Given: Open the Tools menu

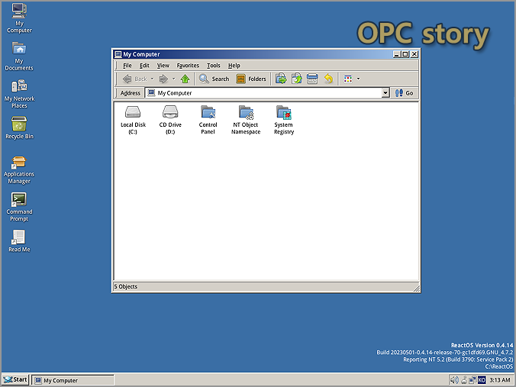Looking at the screenshot, I should [x=214, y=66].
